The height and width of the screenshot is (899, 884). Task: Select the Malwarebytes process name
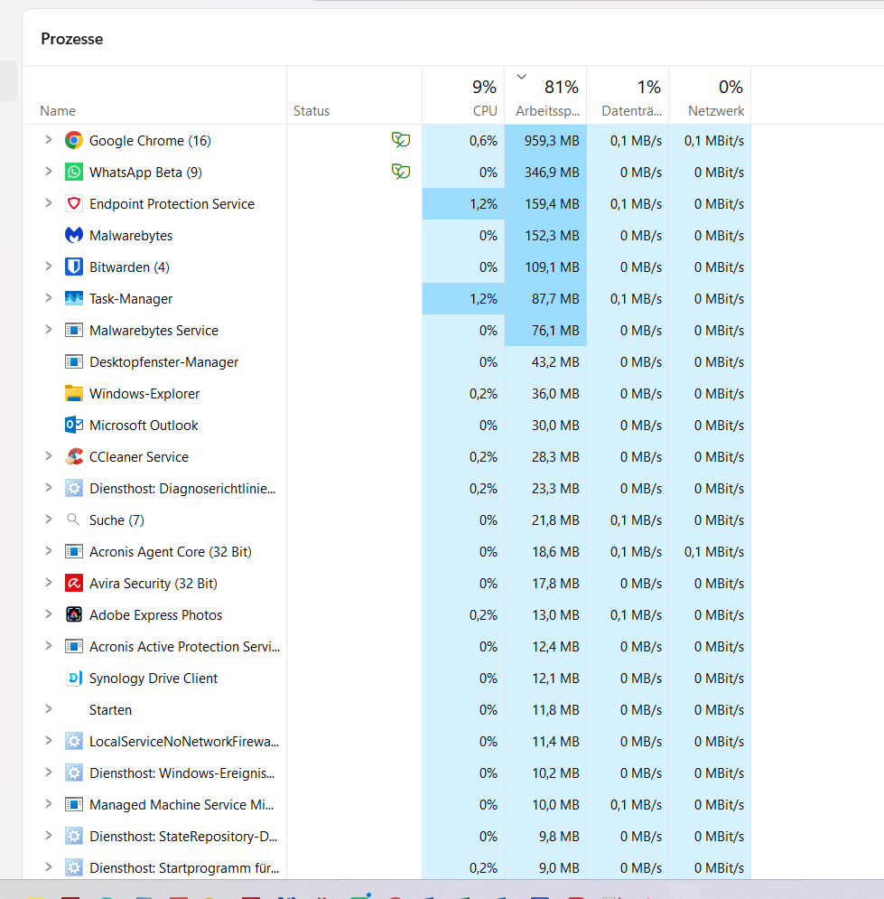pyautogui.click(x=131, y=236)
